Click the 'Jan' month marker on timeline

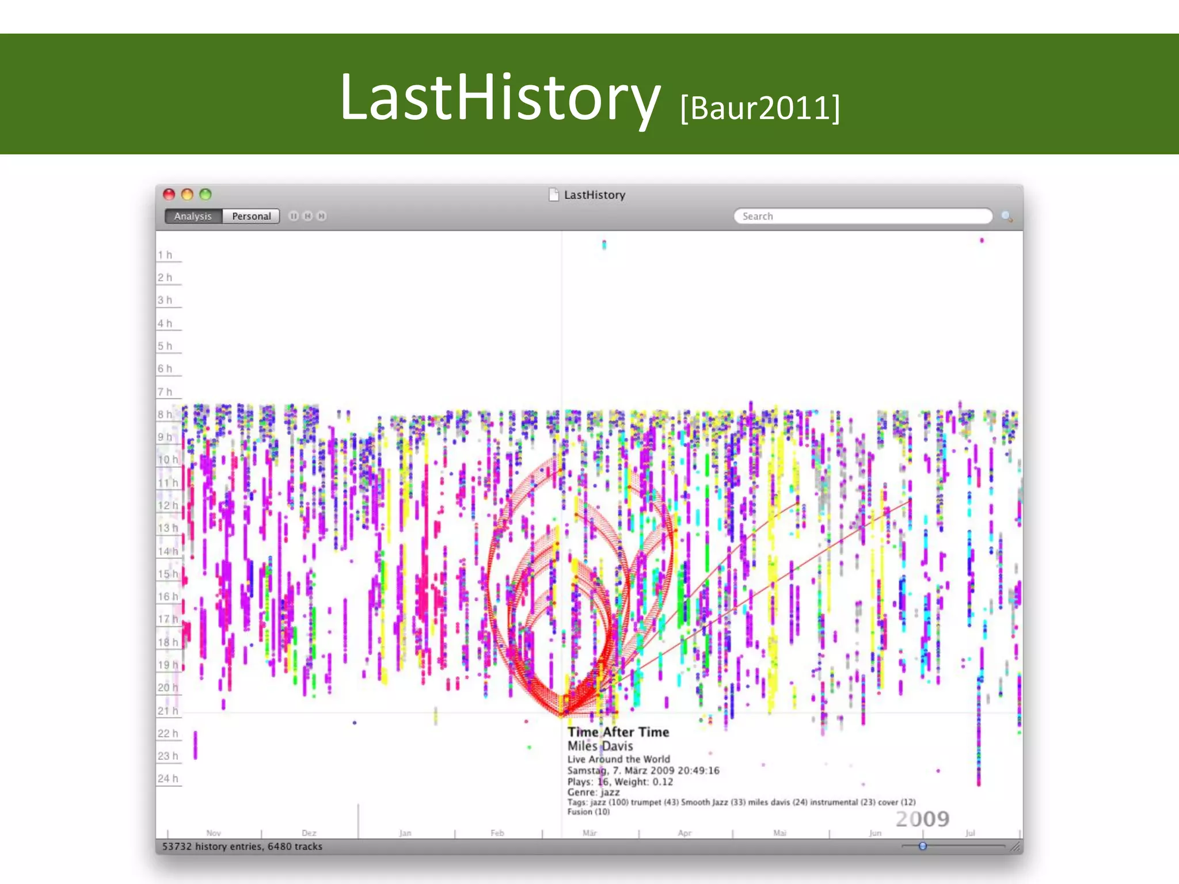click(405, 833)
